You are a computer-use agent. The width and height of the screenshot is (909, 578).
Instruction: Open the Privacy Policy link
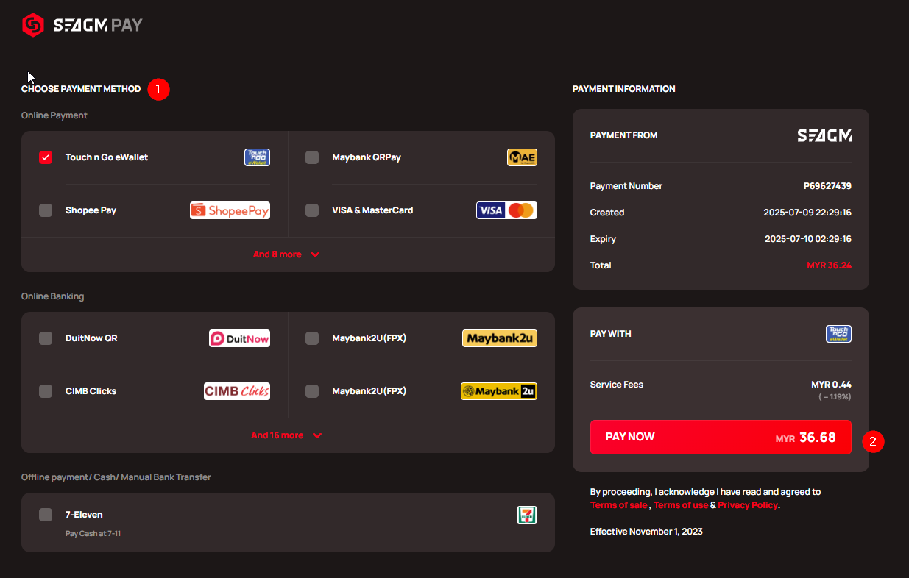[748, 505]
